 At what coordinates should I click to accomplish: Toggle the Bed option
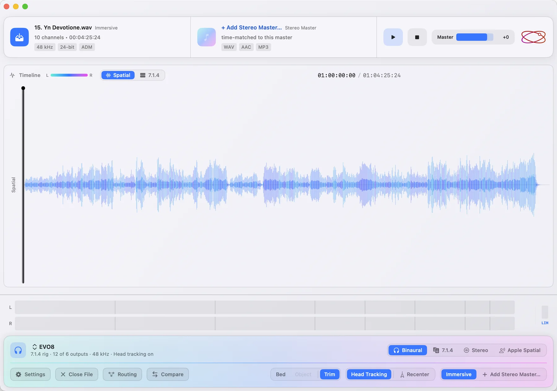[x=281, y=374]
